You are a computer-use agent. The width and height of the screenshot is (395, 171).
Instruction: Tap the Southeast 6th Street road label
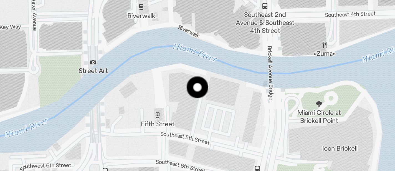point(180,165)
